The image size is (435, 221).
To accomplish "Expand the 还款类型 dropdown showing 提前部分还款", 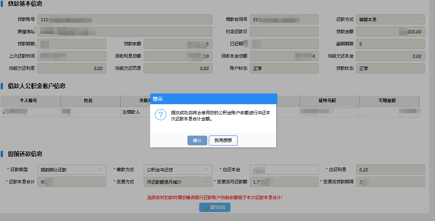I will pos(72,170).
